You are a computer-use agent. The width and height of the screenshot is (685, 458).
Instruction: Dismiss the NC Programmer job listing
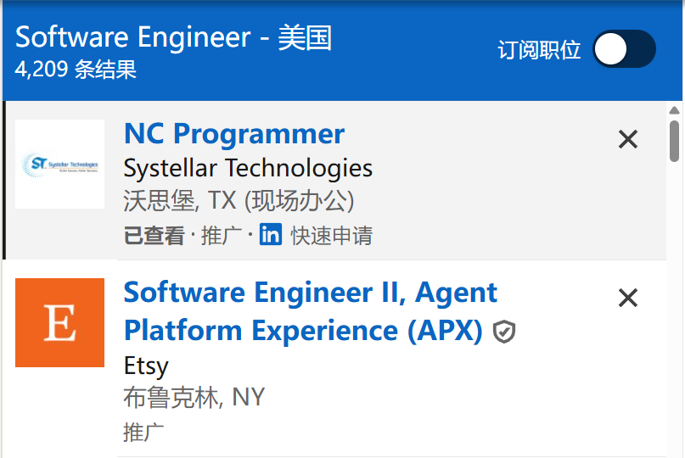click(628, 139)
